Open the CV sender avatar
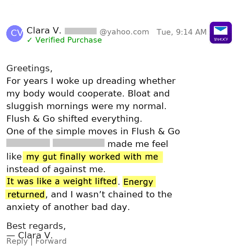 click(15, 33)
